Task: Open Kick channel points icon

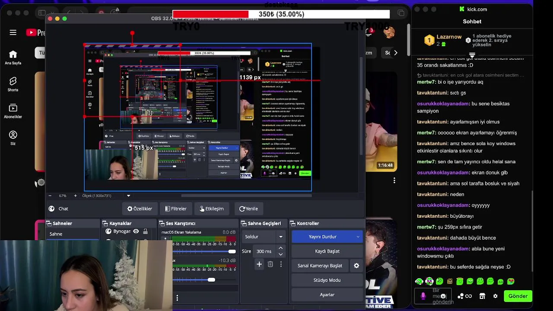Action: [461, 296]
